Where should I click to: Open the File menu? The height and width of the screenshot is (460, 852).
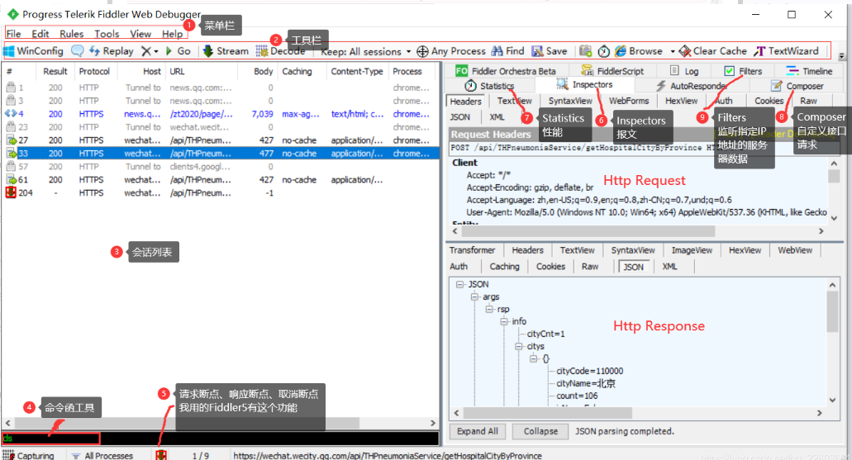point(13,34)
